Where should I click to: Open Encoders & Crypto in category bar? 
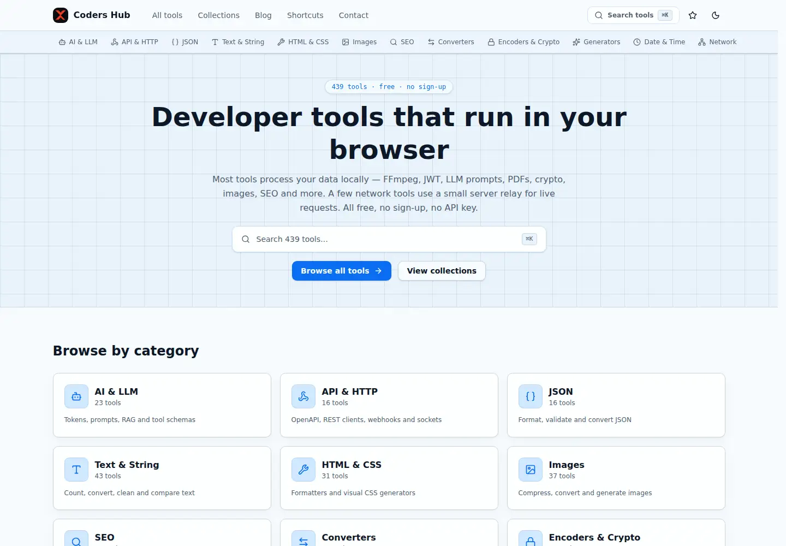523,42
